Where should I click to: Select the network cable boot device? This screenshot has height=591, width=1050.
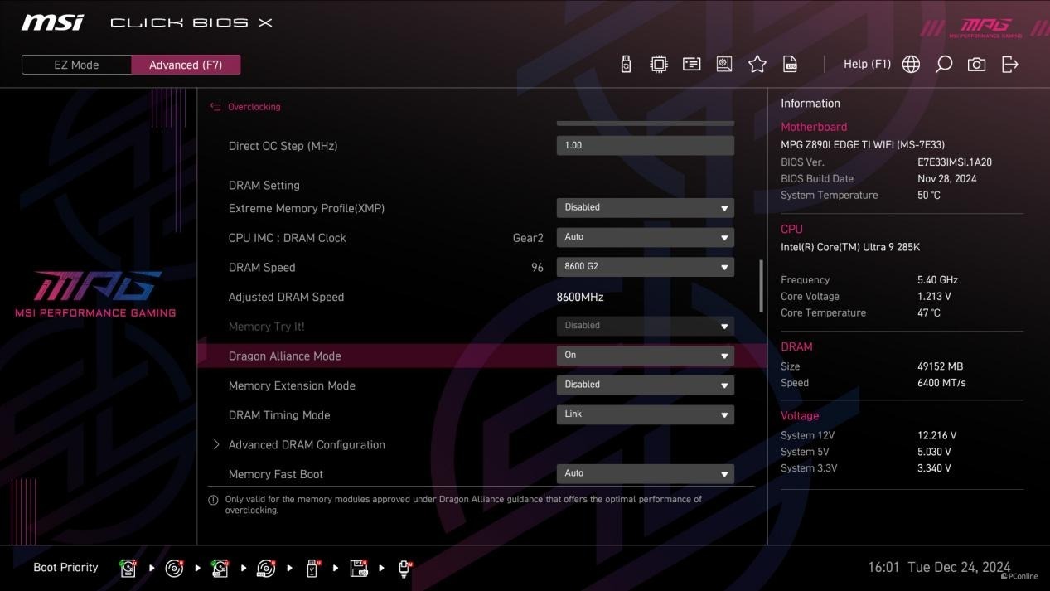(404, 569)
